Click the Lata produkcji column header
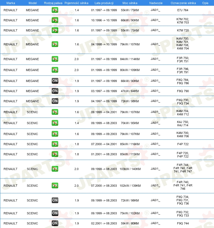Viewport: 214px width, 228px height. point(104,3)
